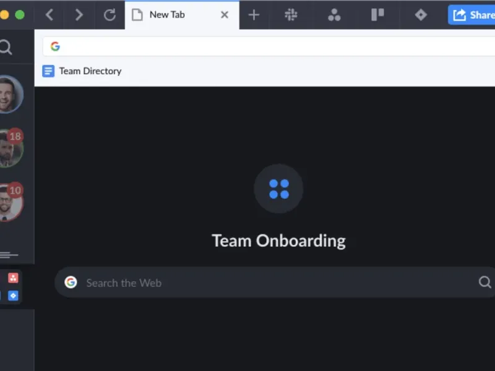Close the New Tab tab
The height and width of the screenshot is (371, 495).
(x=225, y=15)
